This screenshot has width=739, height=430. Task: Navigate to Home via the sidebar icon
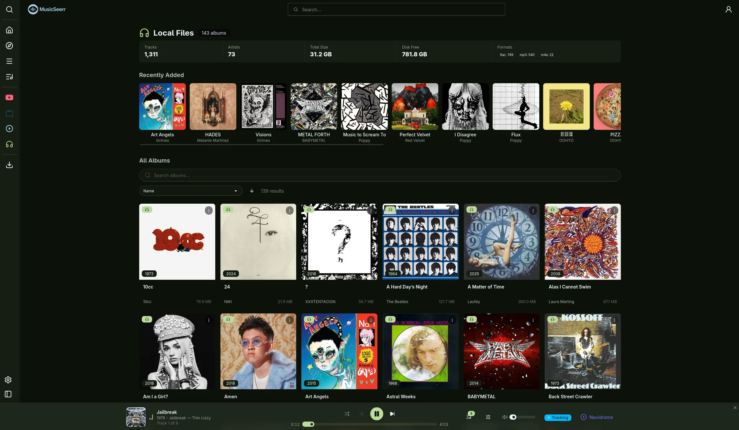(x=9, y=30)
